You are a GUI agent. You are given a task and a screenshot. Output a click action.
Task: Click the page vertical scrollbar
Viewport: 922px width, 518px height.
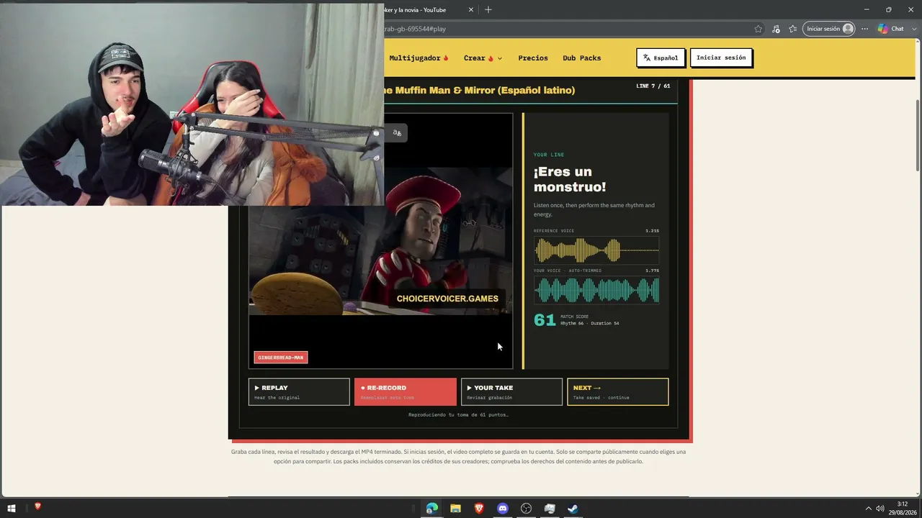[x=917, y=135]
